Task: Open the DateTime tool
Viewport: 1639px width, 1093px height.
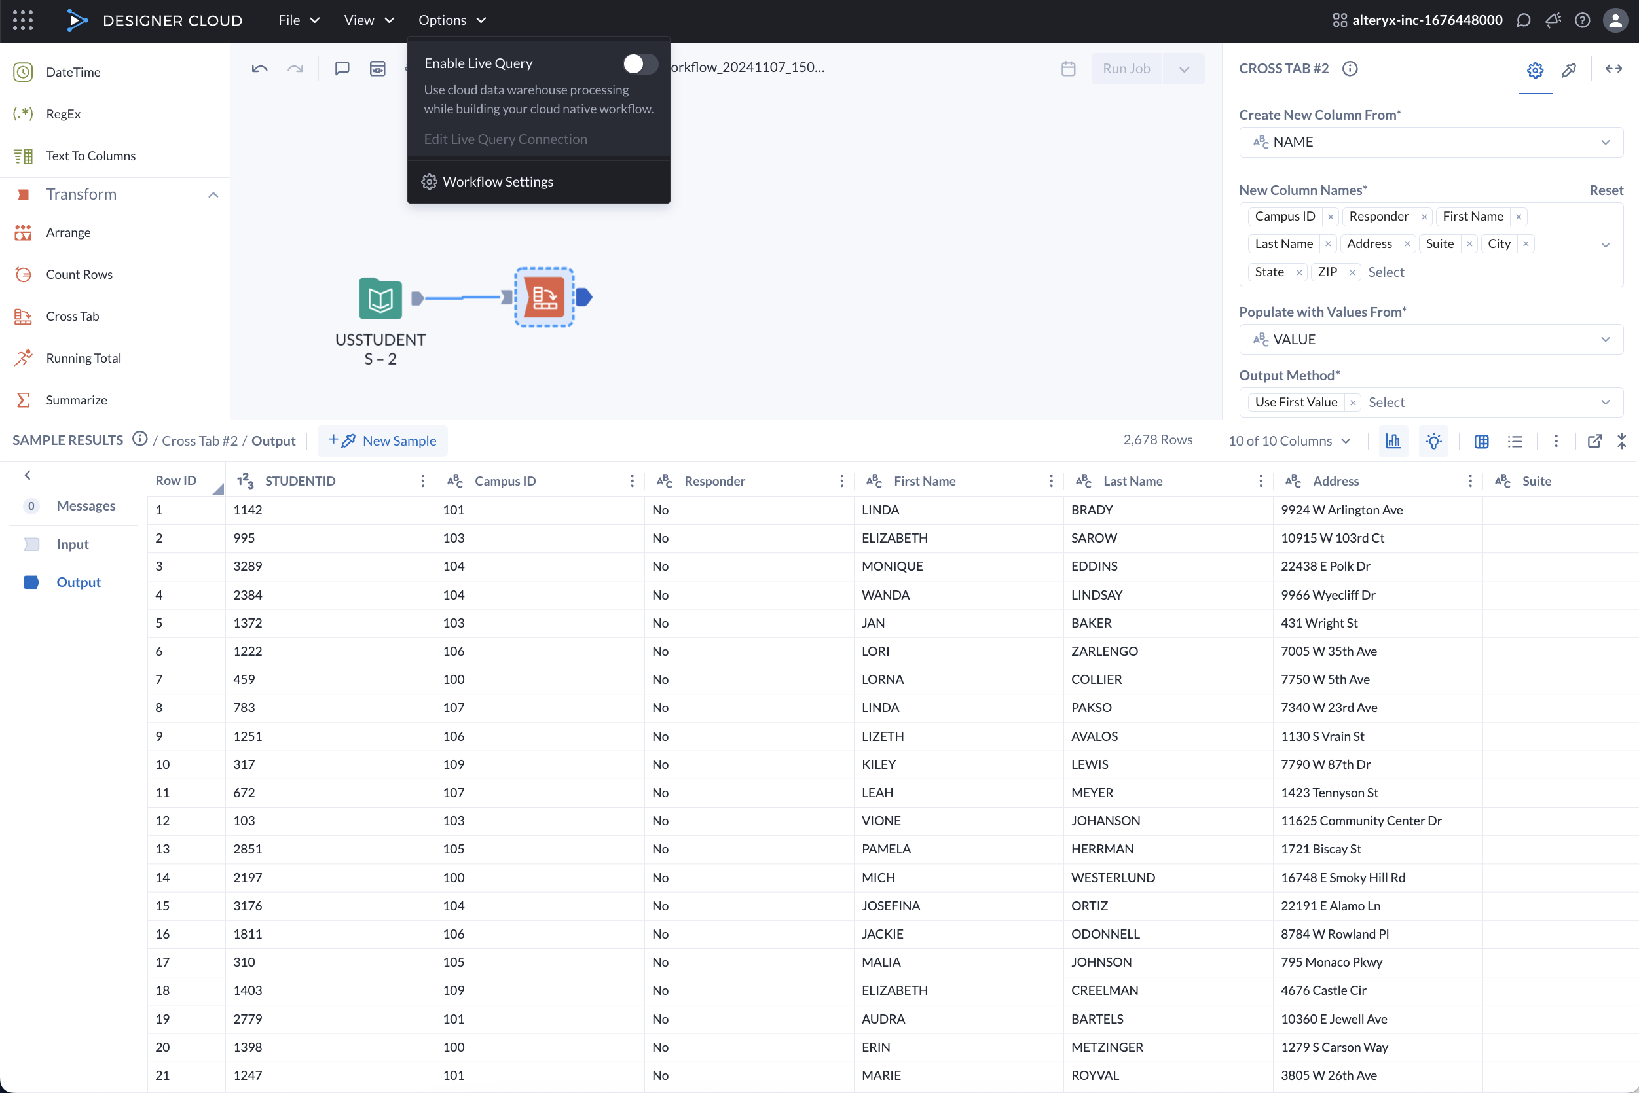Action: pyautogui.click(x=72, y=71)
